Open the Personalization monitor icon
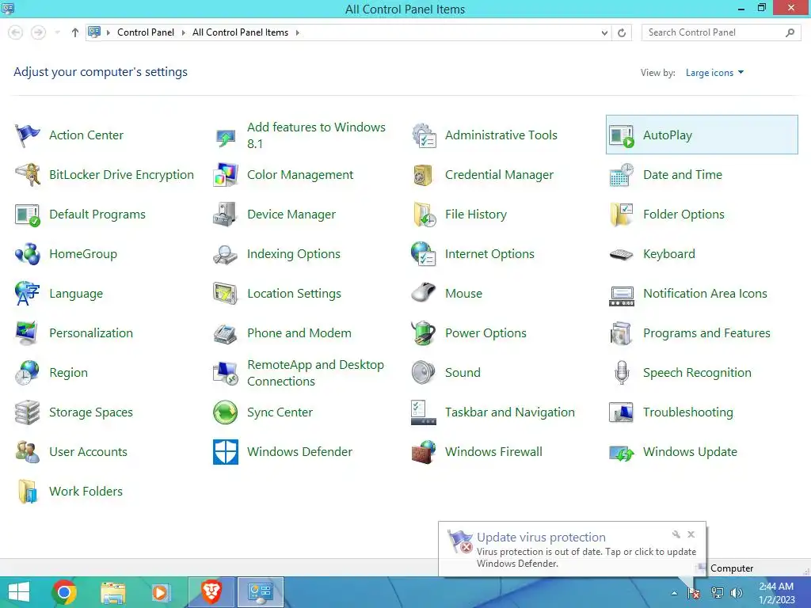 [28, 333]
